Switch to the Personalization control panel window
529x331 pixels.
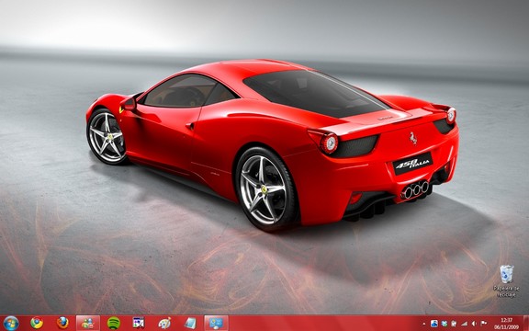pyautogui.click(x=216, y=324)
